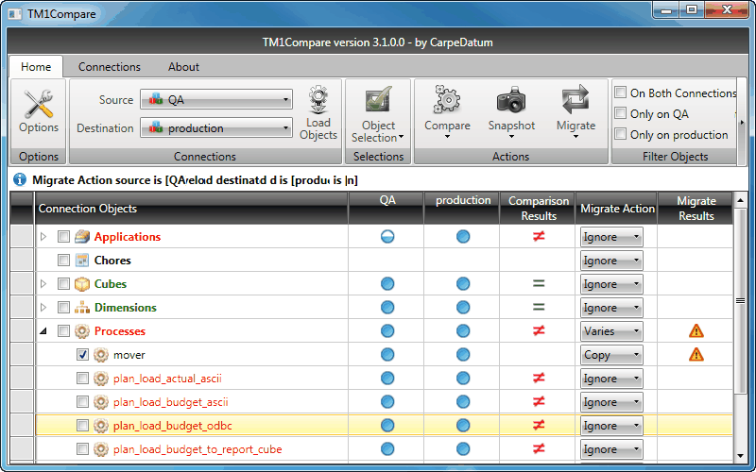Enable the Only on QA filter
Screen dimensions: 756x472
pyautogui.click(x=621, y=113)
